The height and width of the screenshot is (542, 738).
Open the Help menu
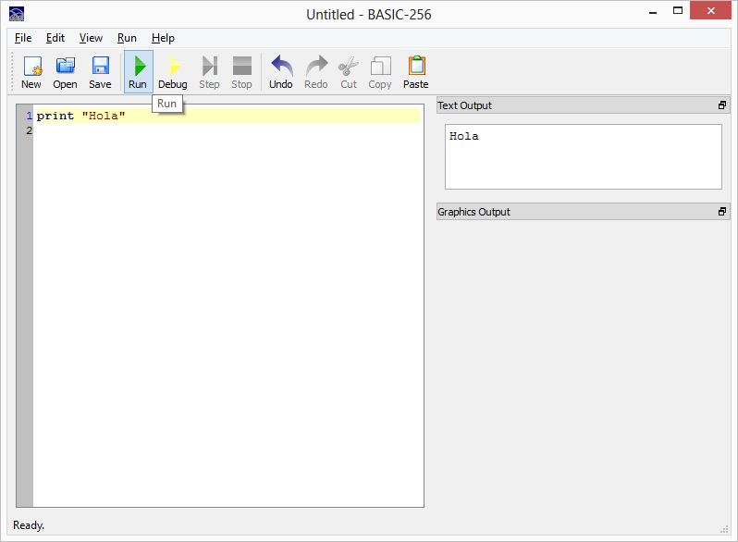point(163,38)
